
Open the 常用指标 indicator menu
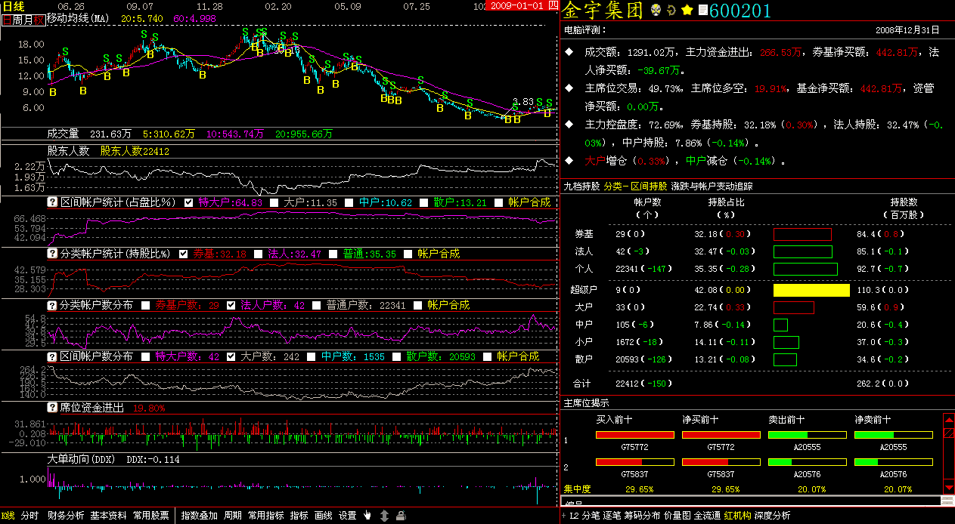265,516
